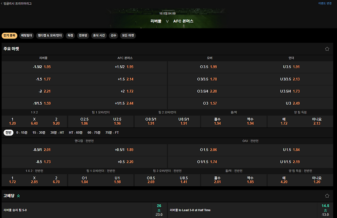
Task: Select HT - 60분 period filter
Action: point(76,132)
